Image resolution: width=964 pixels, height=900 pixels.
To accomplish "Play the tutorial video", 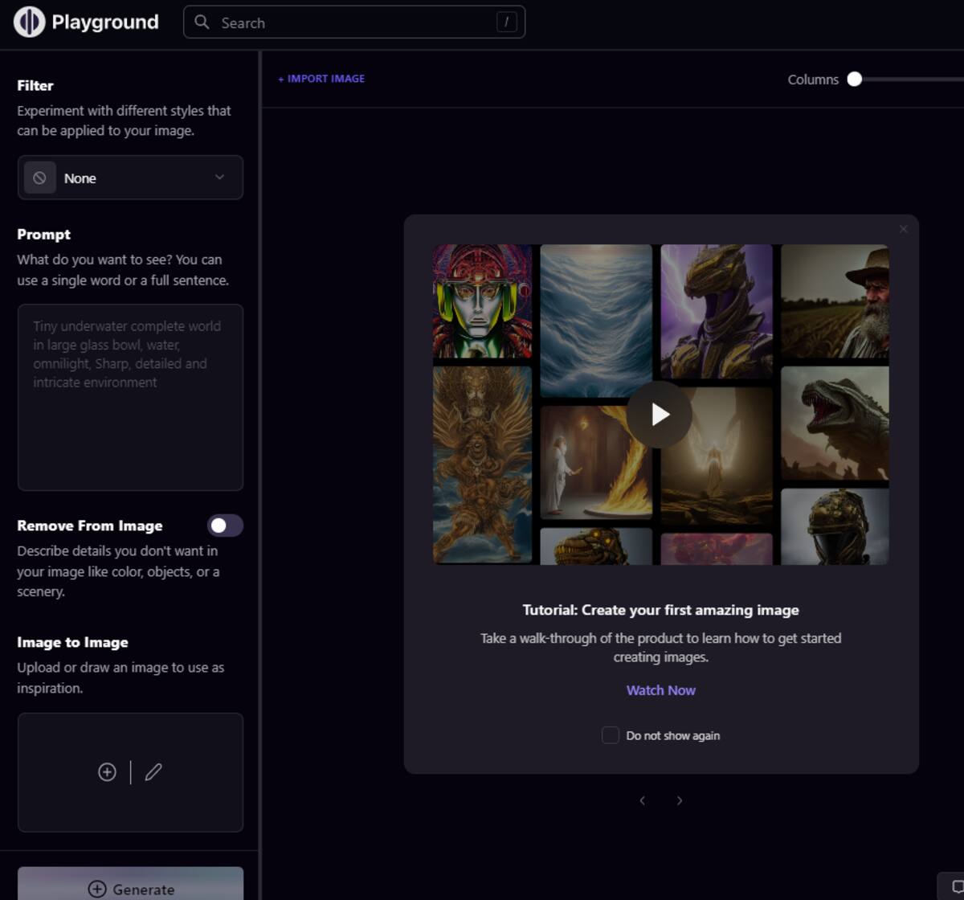I will pyautogui.click(x=660, y=414).
